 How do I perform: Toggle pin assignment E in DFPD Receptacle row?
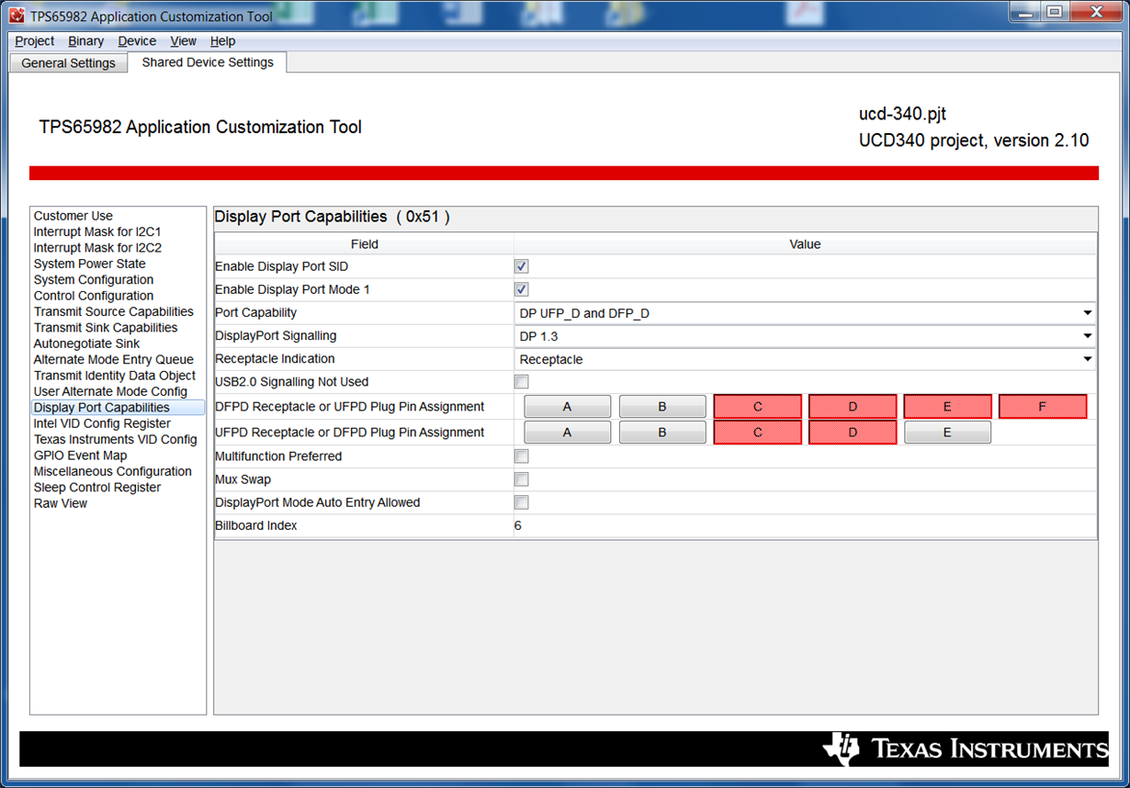[947, 407]
